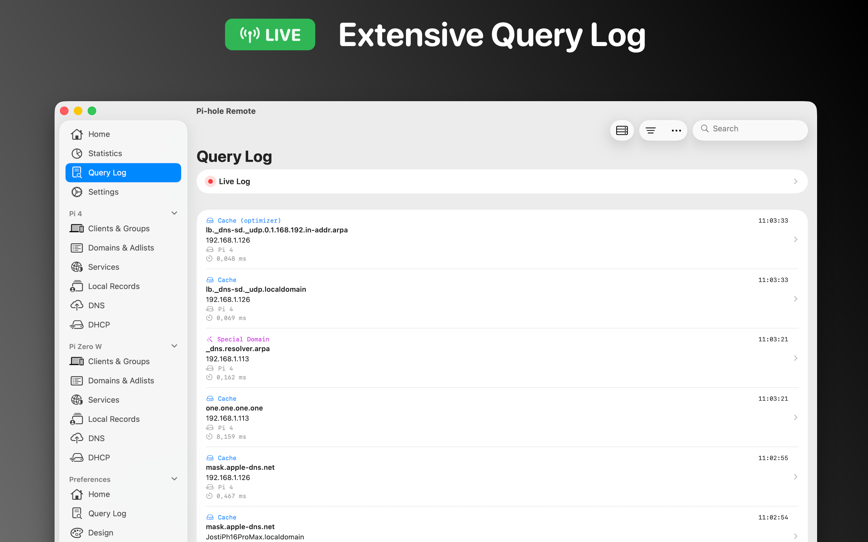Click the Special Domain status label

coord(243,339)
